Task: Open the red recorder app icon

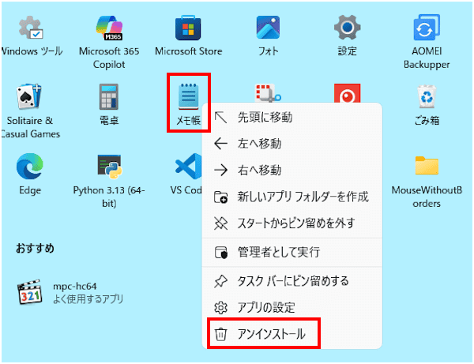Action: (347, 93)
